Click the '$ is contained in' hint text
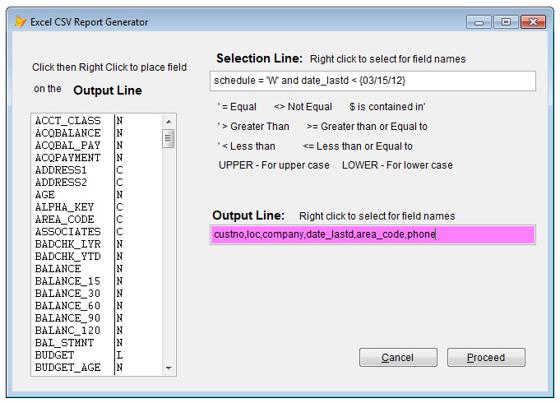This screenshot has width=560, height=403. [x=387, y=107]
